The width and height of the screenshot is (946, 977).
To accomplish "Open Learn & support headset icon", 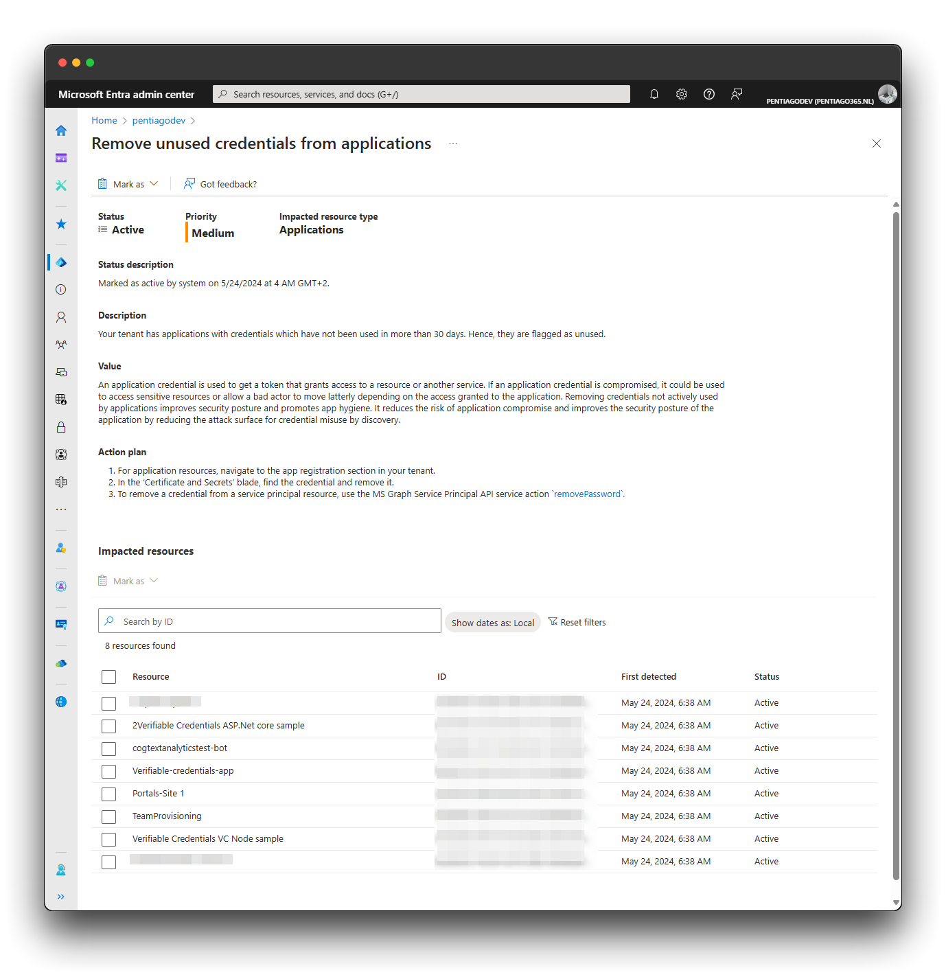I will click(61, 870).
